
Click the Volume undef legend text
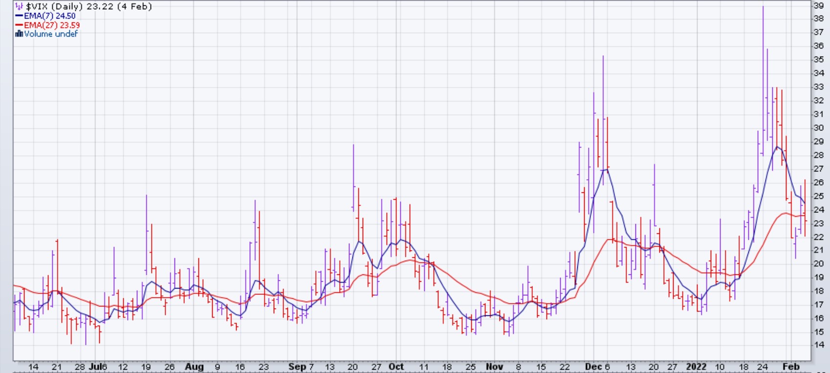[51, 34]
